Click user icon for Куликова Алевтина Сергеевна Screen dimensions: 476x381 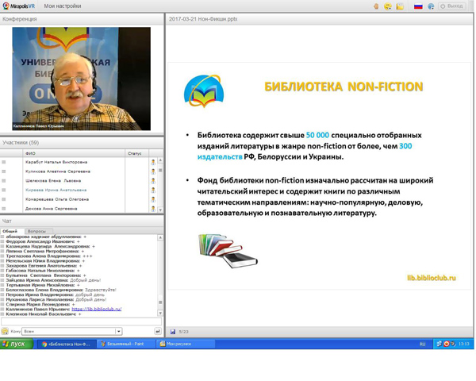tap(153, 171)
